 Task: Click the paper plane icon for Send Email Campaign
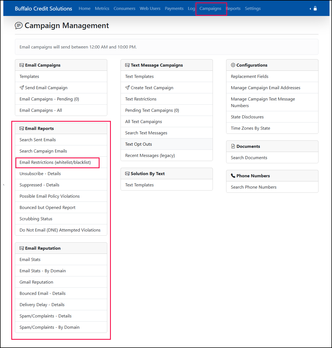pos(22,88)
